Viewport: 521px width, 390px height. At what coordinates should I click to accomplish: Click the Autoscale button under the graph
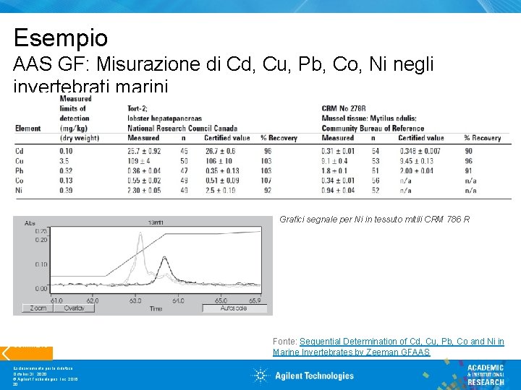[234, 308]
